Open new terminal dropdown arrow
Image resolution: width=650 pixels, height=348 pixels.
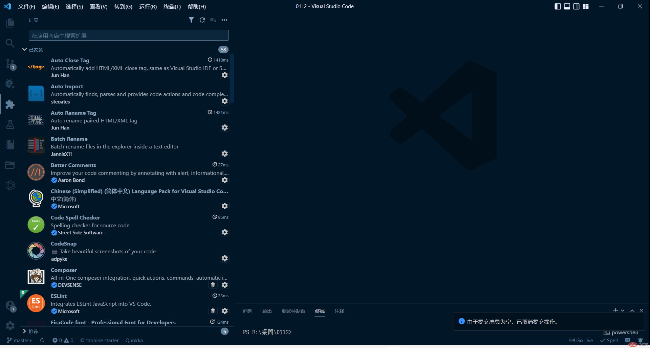[623, 310]
